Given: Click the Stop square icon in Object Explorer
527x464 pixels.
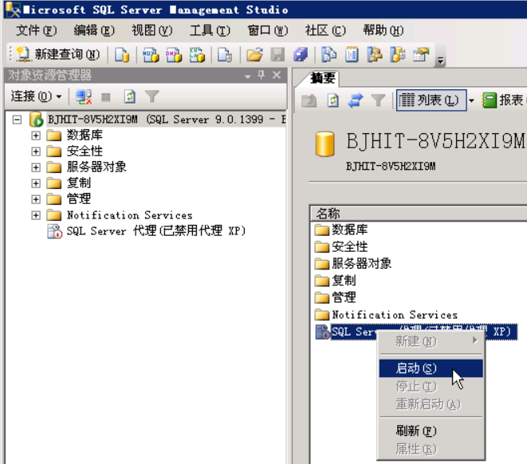Looking at the screenshot, I should (106, 97).
